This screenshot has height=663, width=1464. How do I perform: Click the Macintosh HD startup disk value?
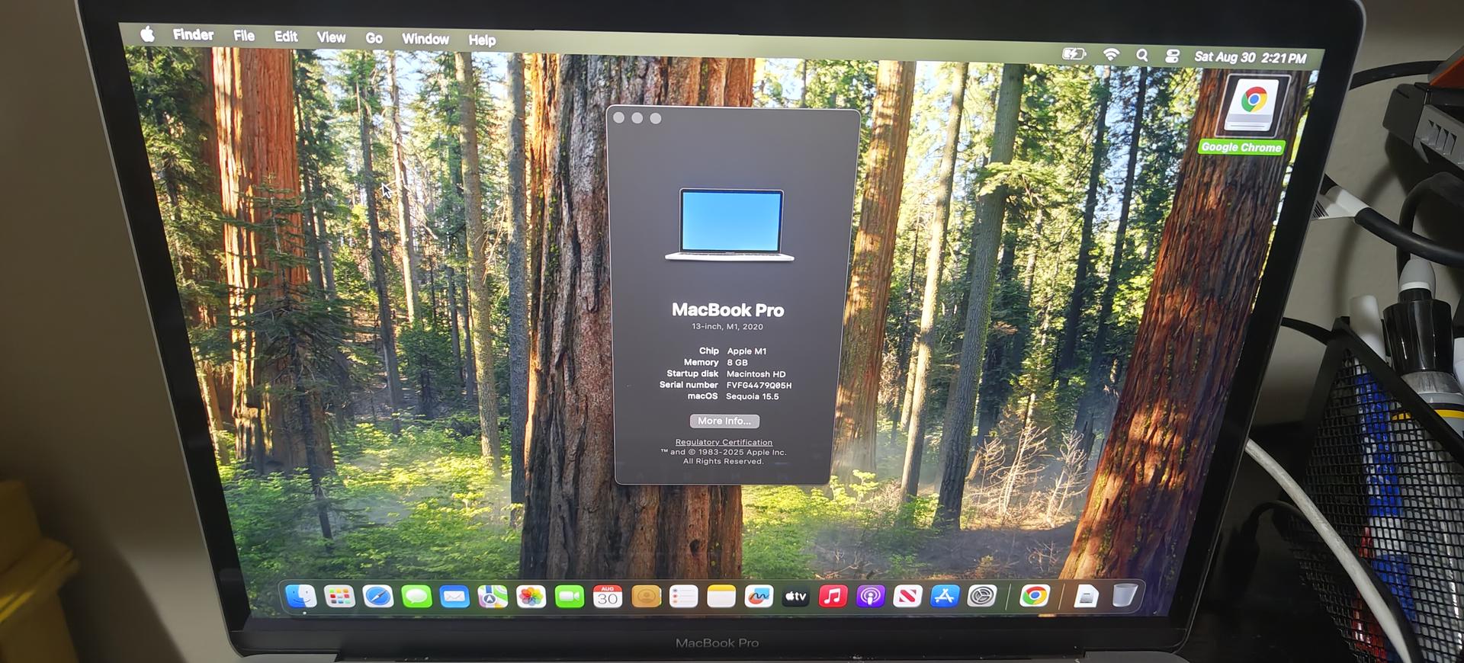(756, 374)
